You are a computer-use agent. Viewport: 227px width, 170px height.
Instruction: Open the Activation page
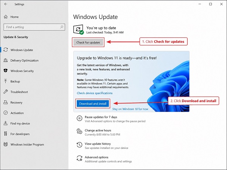point(17,113)
